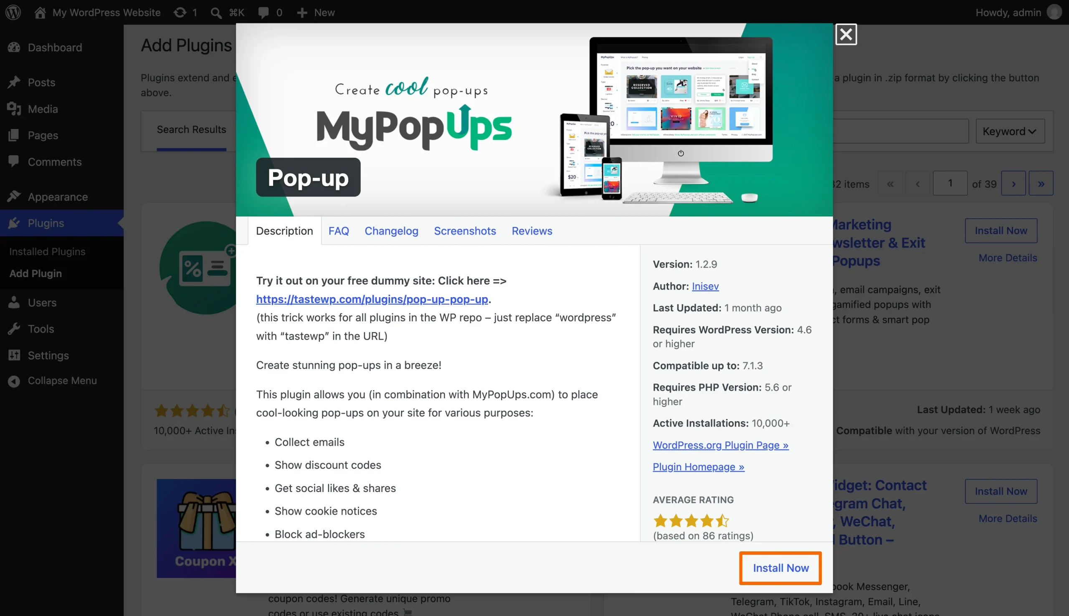Open the site home icon, My WordPress Website
This screenshot has height=616, width=1069.
[97, 12]
